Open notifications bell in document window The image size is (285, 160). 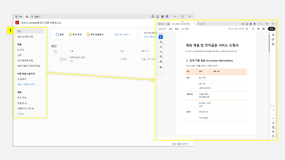pyautogui.click(x=247, y=24)
